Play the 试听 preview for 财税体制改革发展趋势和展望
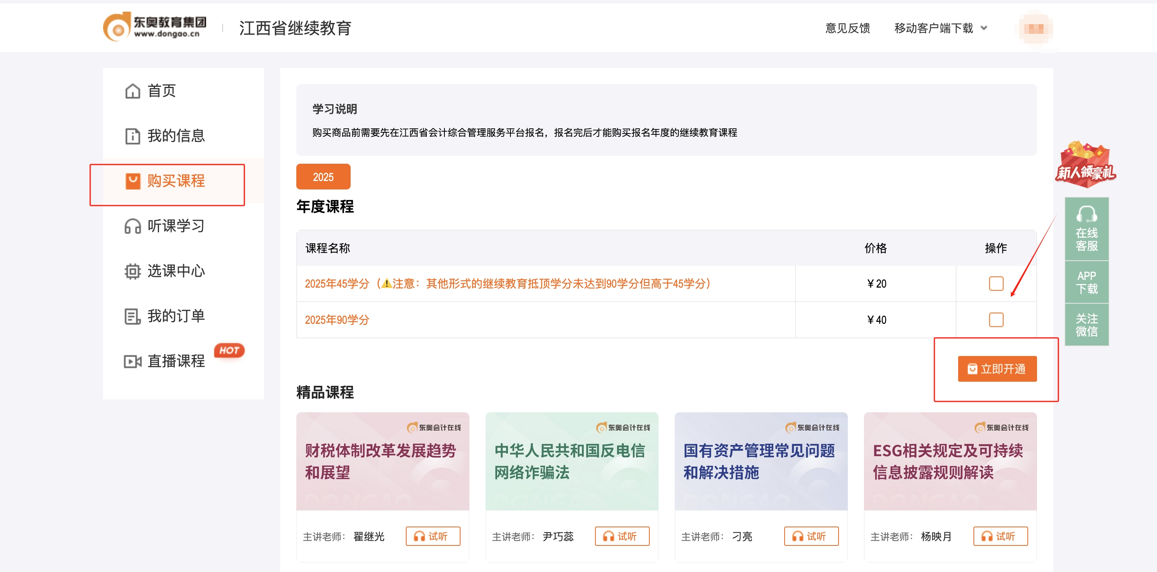Viewport: 1157px width, 572px height. 432,536
